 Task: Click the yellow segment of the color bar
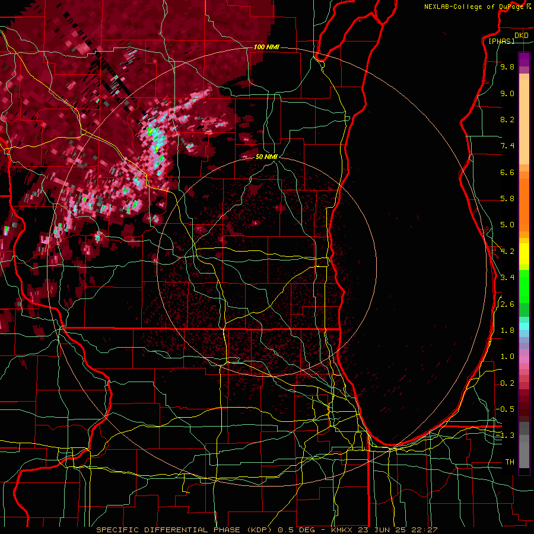pos(524,254)
